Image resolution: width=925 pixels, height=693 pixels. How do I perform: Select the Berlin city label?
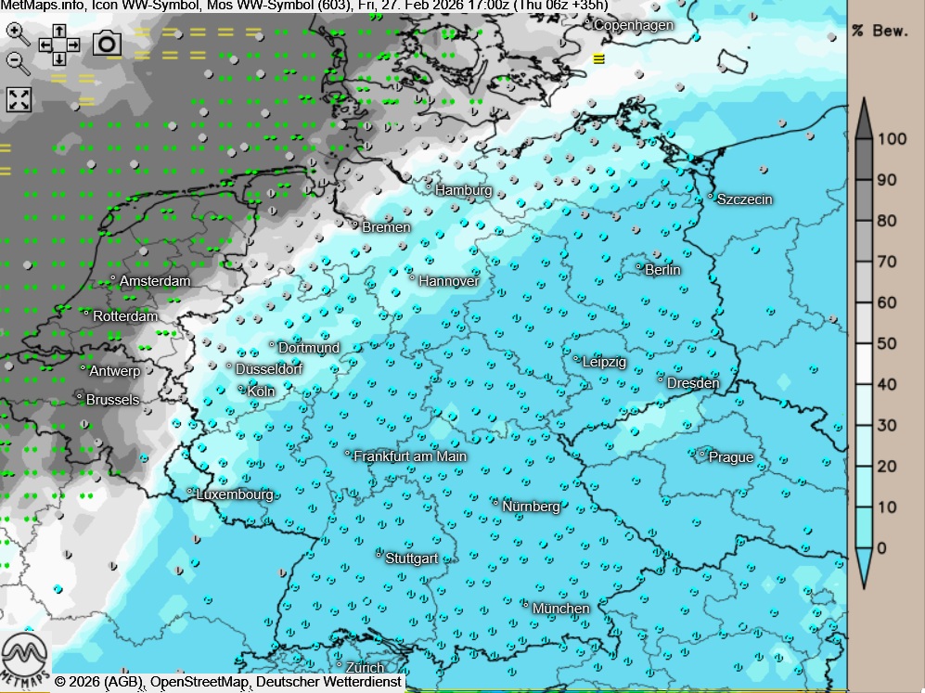pos(662,270)
